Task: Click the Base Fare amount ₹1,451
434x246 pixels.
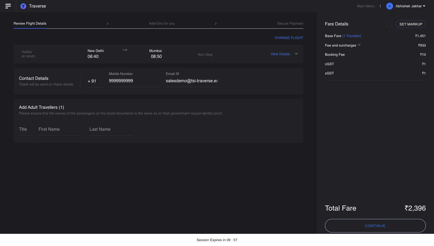Action: pyautogui.click(x=420, y=36)
